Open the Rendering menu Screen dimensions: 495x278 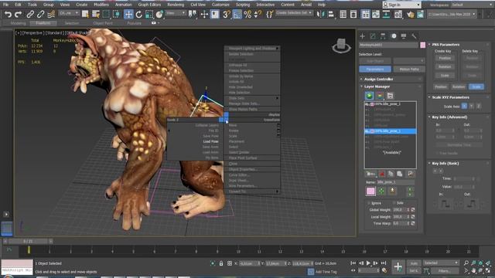pyautogui.click(x=176, y=5)
